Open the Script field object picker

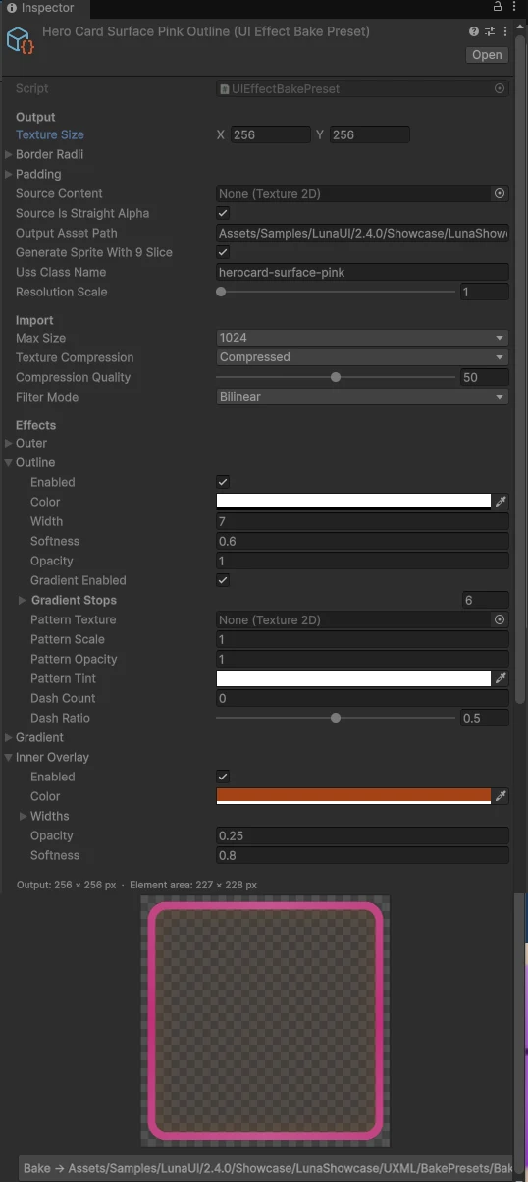(x=500, y=88)
